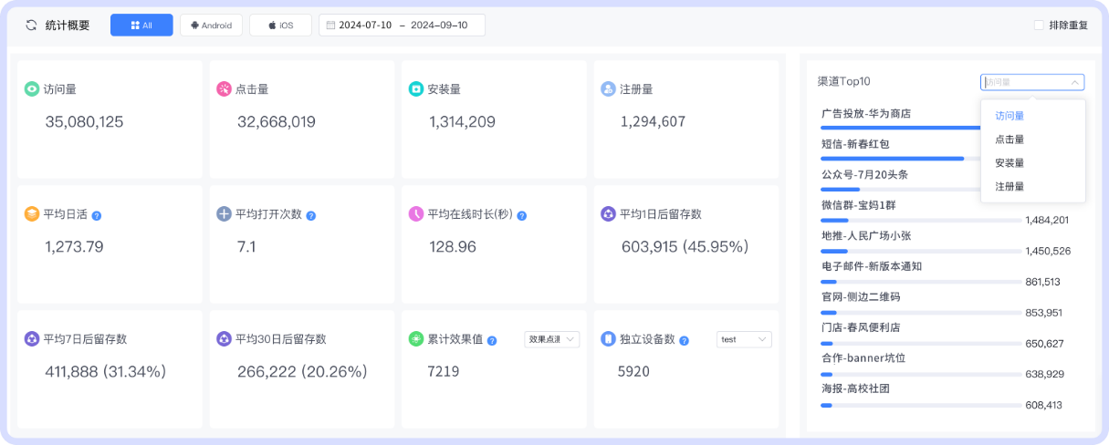
Task: Click the 访问量 eye icon
Action: (32, 89)
